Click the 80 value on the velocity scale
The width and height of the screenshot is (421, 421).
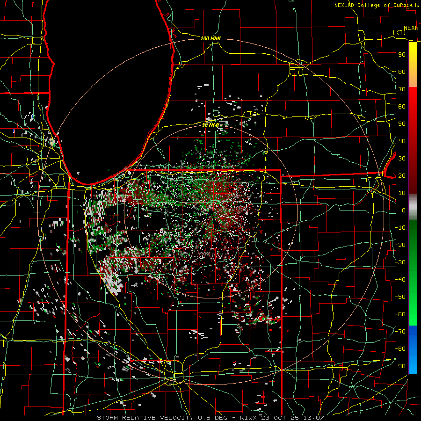402,72
